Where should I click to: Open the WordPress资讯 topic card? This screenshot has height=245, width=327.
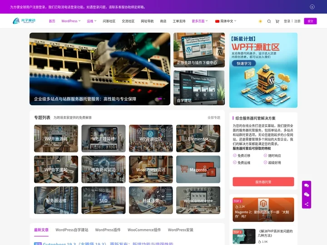(151, 169)
